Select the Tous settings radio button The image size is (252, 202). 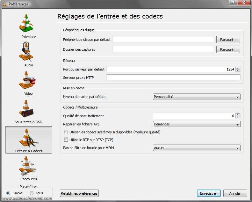coord(32,193)
